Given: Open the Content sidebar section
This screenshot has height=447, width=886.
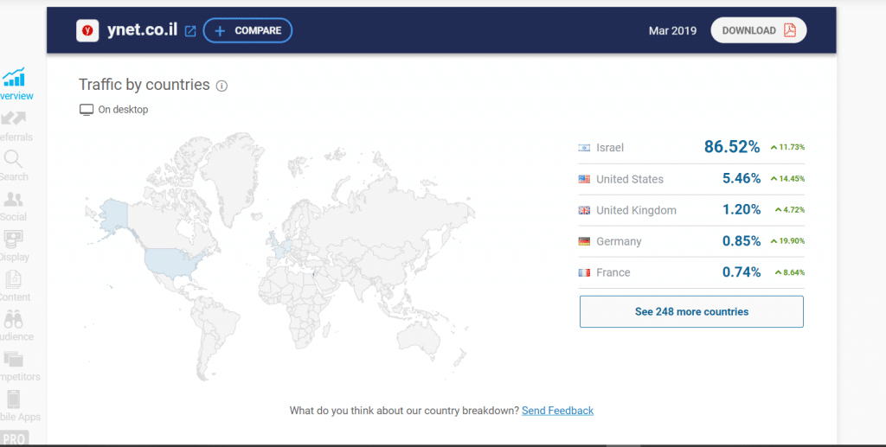Looking at the screenshot, I should click(14, 287).
